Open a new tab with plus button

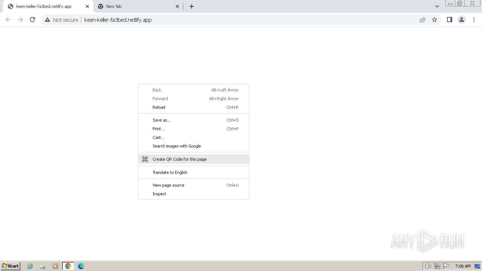(x=191, y=6)
